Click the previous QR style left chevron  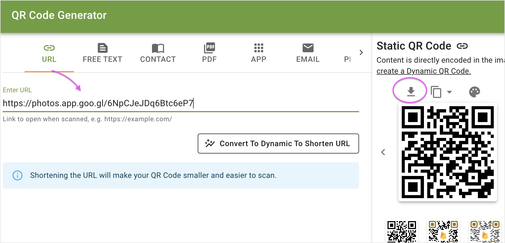[383, 152]
